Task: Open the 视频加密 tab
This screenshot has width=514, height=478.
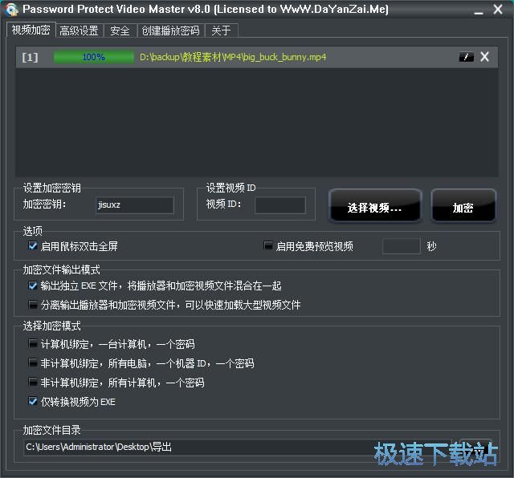Action: pyautogui.click(x=31, y=30)
